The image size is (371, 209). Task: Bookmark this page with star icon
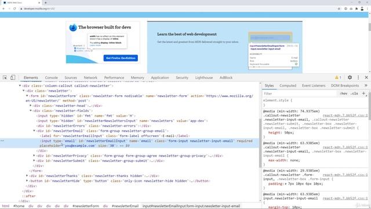coord(339,9)
